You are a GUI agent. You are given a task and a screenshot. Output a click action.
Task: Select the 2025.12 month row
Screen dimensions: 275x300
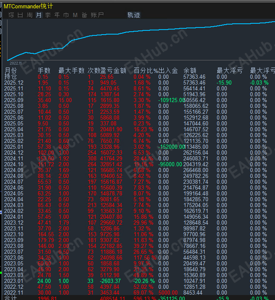[x=137, y=82]
